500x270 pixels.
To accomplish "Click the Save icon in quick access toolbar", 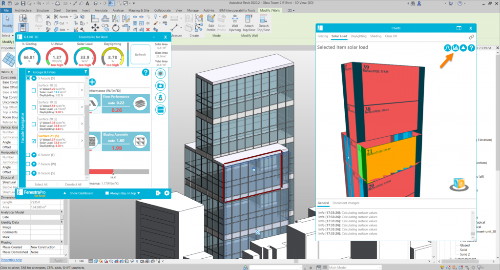I will (x=23, y=3).
